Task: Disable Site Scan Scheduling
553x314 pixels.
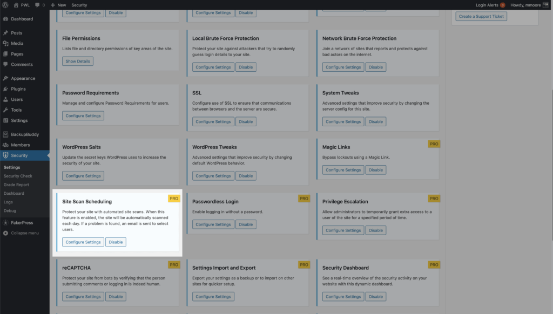Action: point(116,242)
